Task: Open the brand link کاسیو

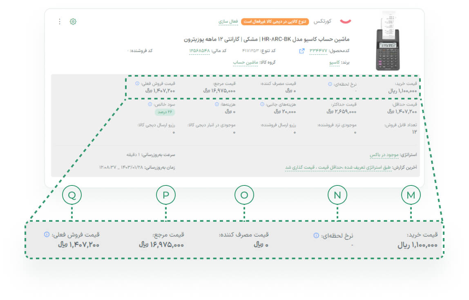Action: [335, 62]
